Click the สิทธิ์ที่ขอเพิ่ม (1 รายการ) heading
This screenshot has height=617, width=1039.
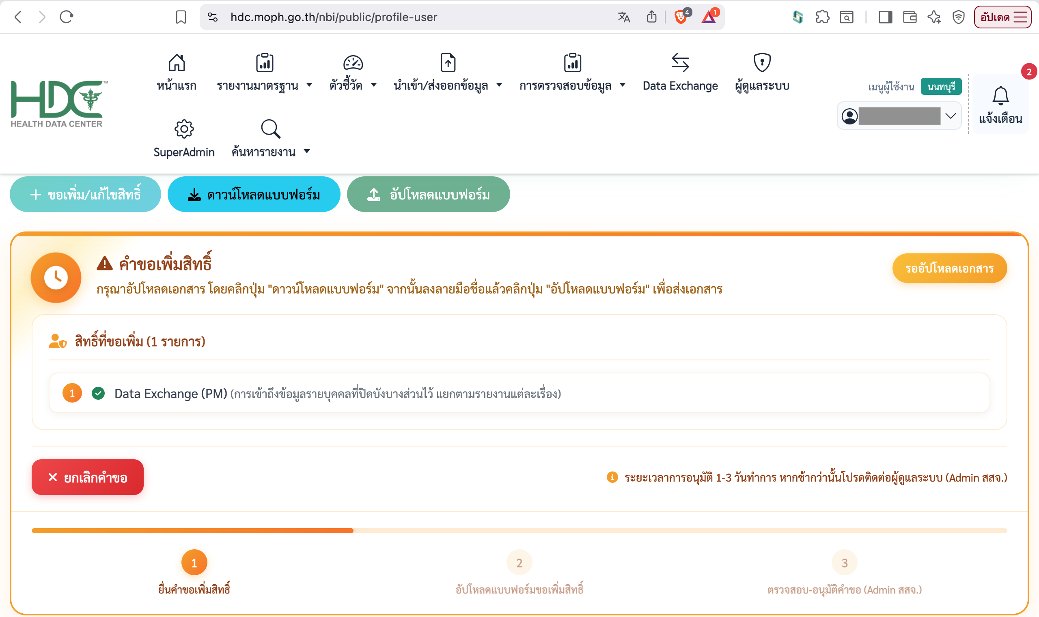click(x=140, y=341)
